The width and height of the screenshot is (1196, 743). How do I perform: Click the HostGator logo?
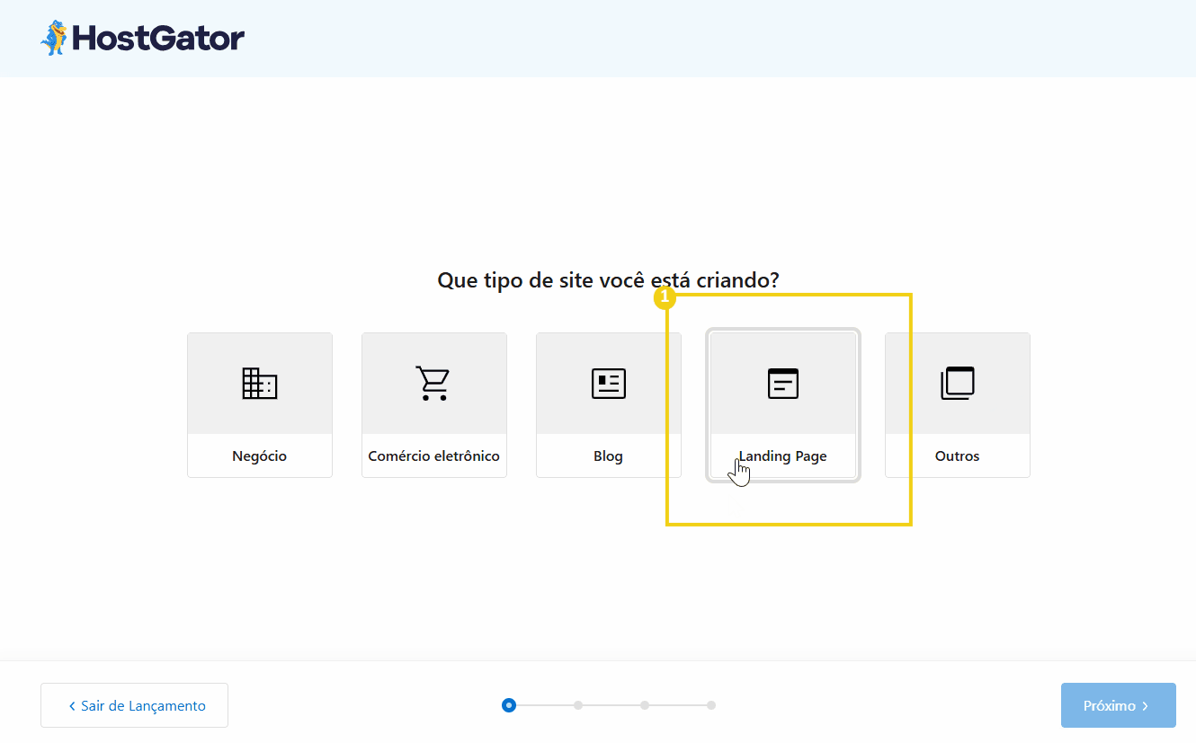(x=142, y=38)
